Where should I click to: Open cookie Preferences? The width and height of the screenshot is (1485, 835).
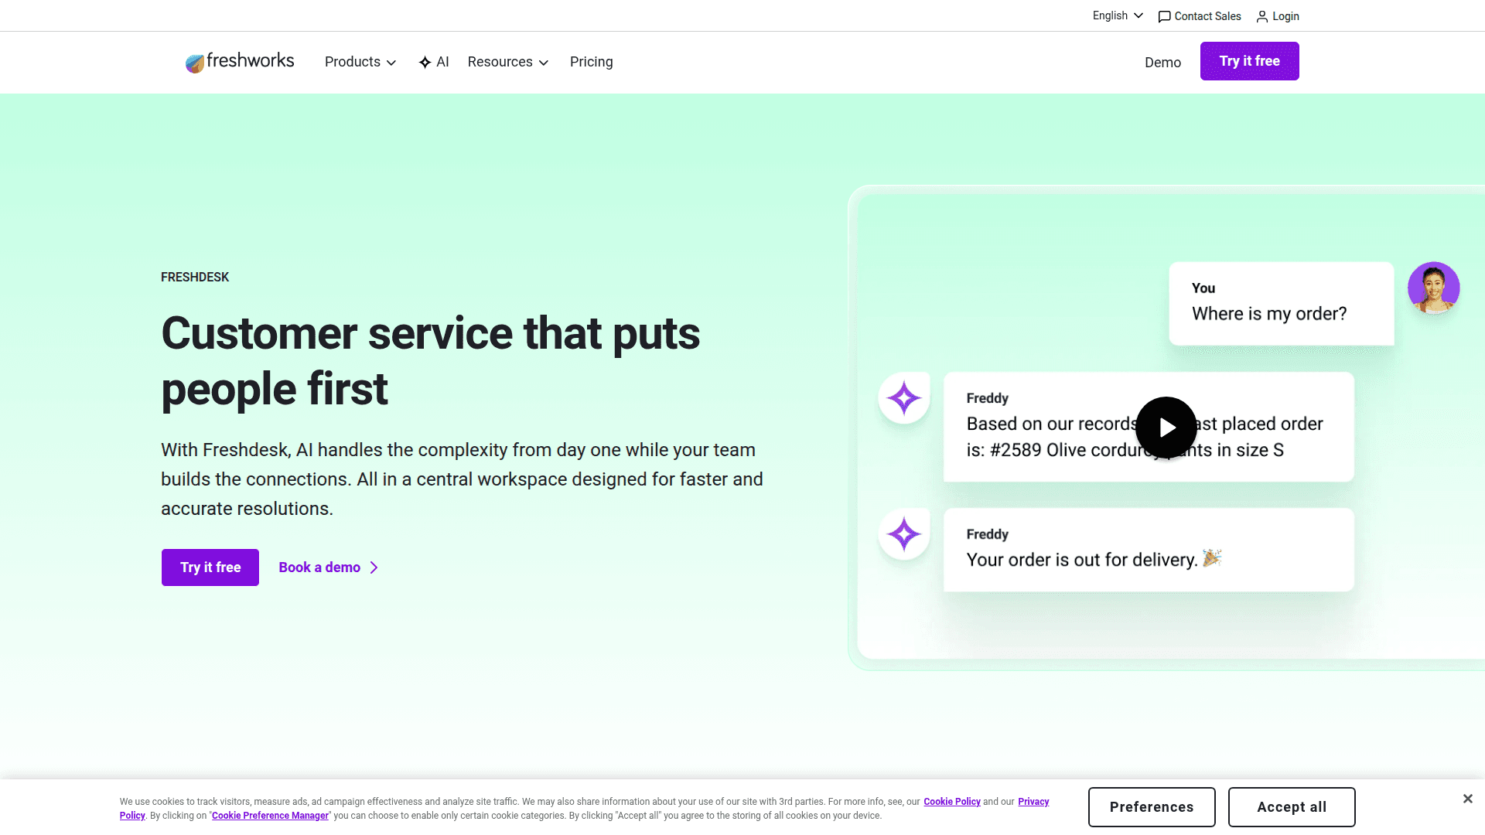(x=1152, y=807)
